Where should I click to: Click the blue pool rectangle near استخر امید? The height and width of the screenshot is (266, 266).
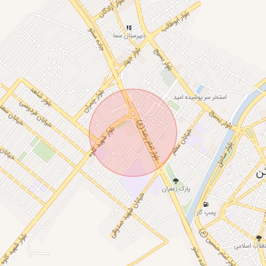pos(200,89)
